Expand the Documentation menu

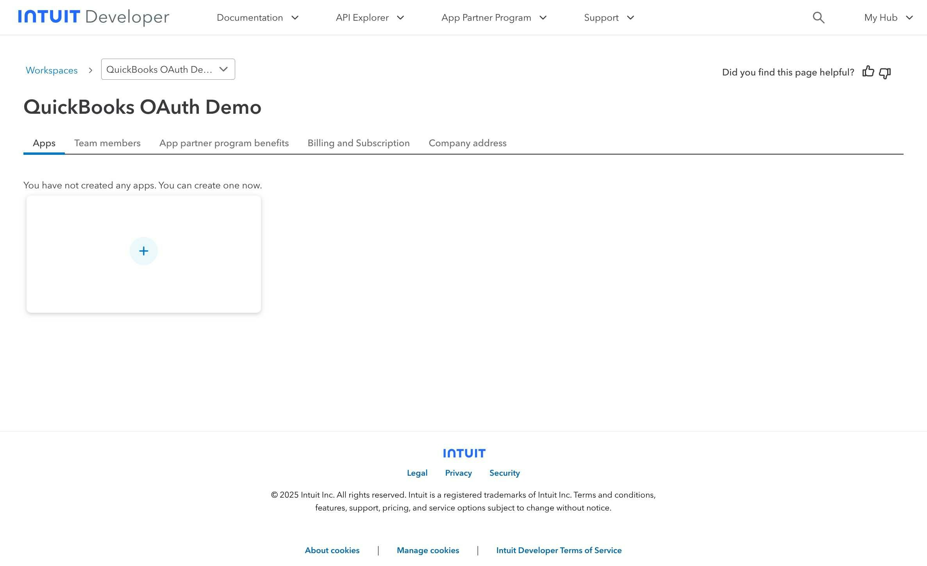[258, 18]
